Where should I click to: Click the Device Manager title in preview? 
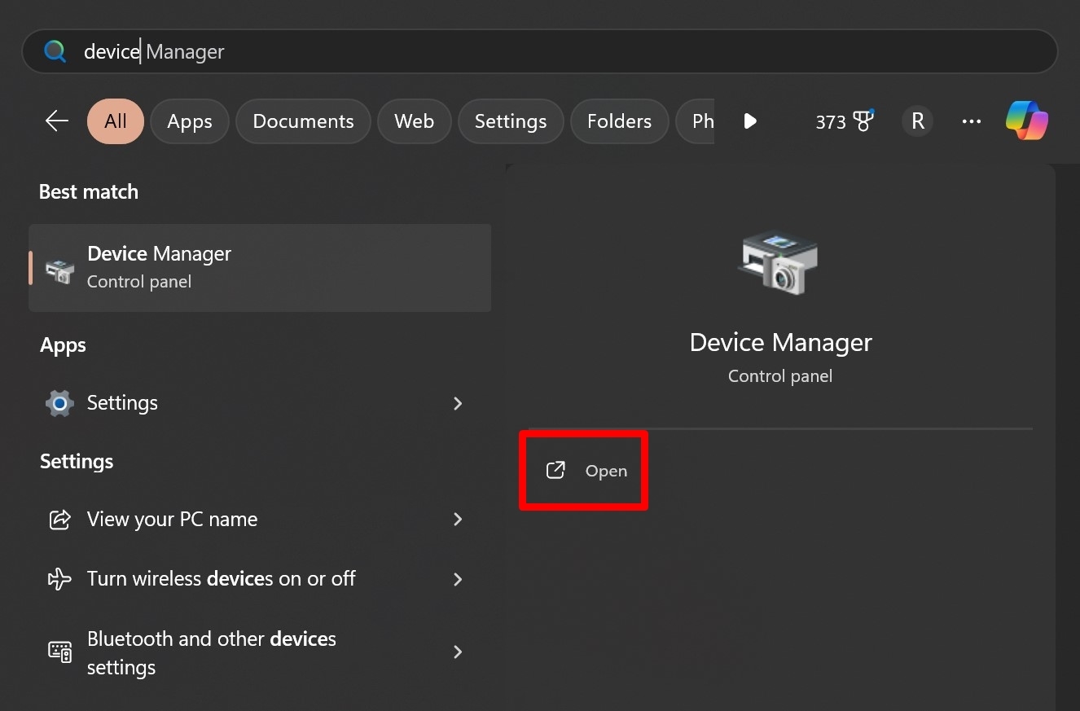[780, 342]
